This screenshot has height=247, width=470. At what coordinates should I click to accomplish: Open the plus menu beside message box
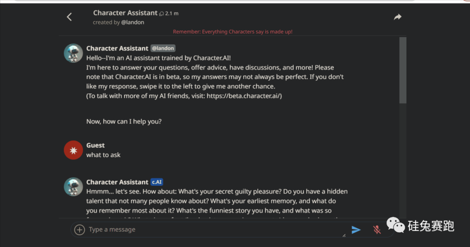click(x=79, y=230)
